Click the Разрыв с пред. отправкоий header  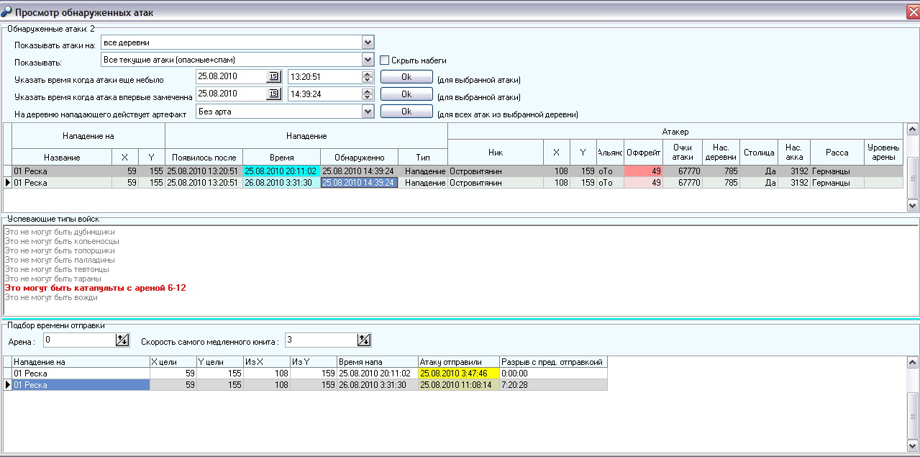tap(553, 362)
